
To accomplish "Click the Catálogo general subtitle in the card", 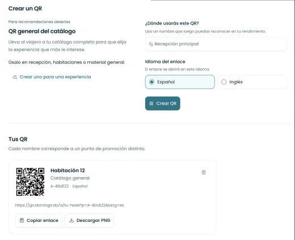I will click(70, 178).
